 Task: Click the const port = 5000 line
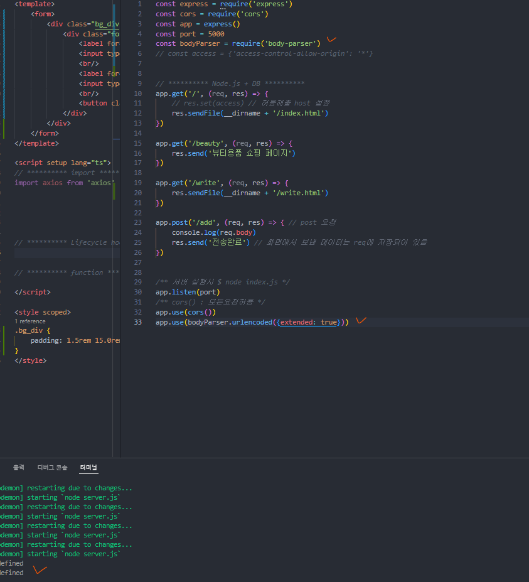click(x=190, y=34)
